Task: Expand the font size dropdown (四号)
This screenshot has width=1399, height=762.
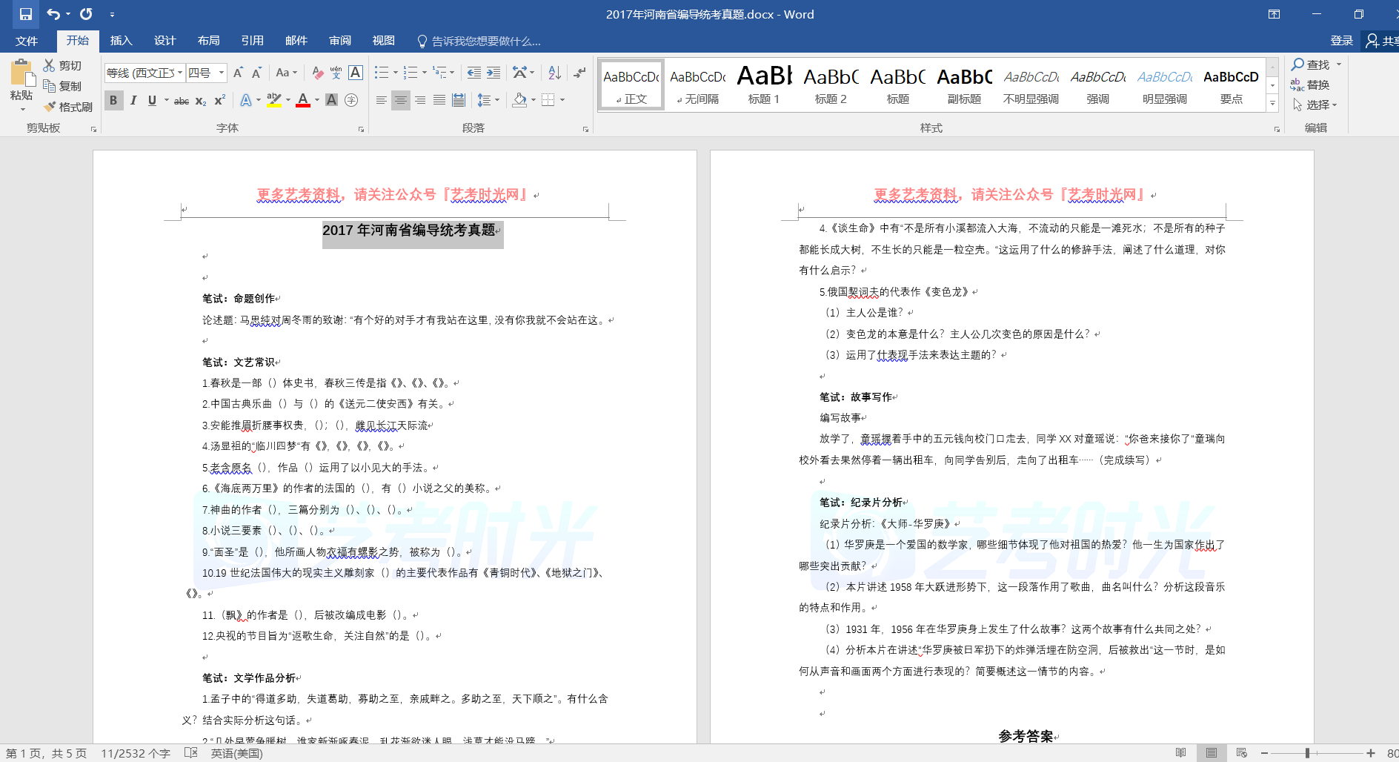Action: (x=222, y=73)
